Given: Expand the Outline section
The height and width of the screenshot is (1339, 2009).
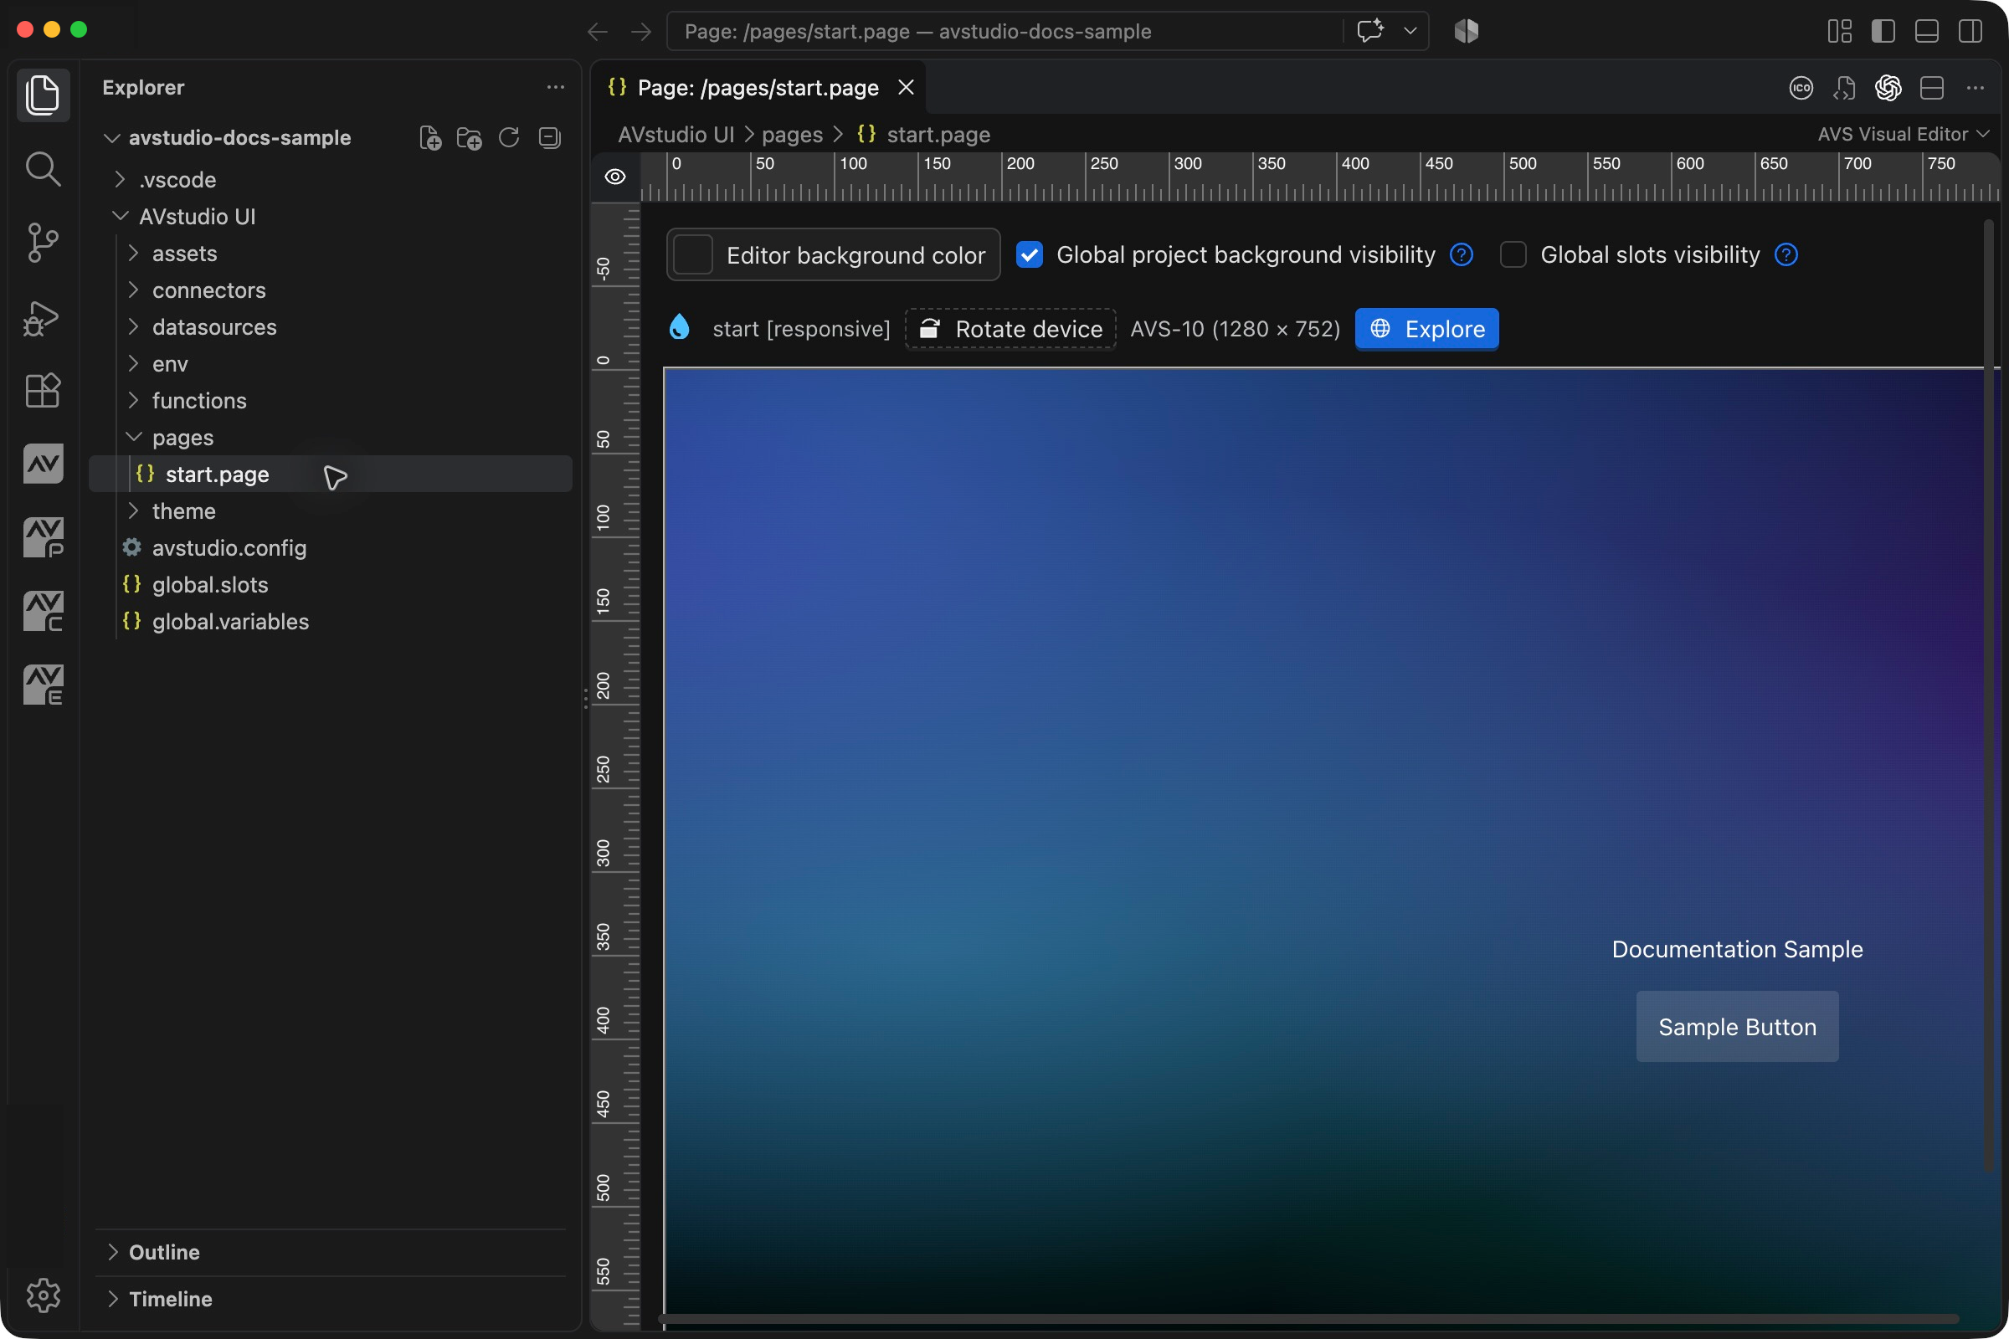Looking at the screenshot, I should tap(331, 1252).
